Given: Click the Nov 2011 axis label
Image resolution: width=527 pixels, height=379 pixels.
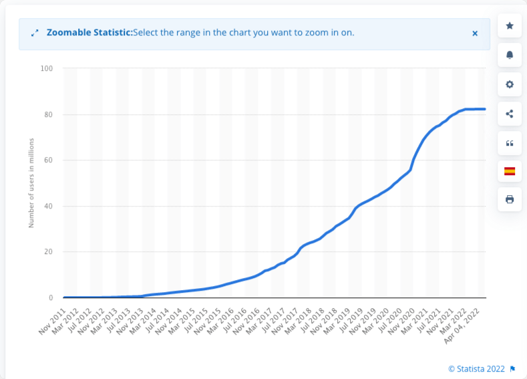Looking at the screenshot, I should (52, 321).
